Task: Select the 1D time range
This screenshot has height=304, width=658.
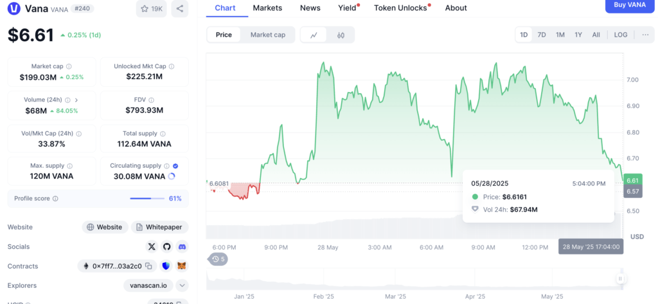Action: [524, 35]
